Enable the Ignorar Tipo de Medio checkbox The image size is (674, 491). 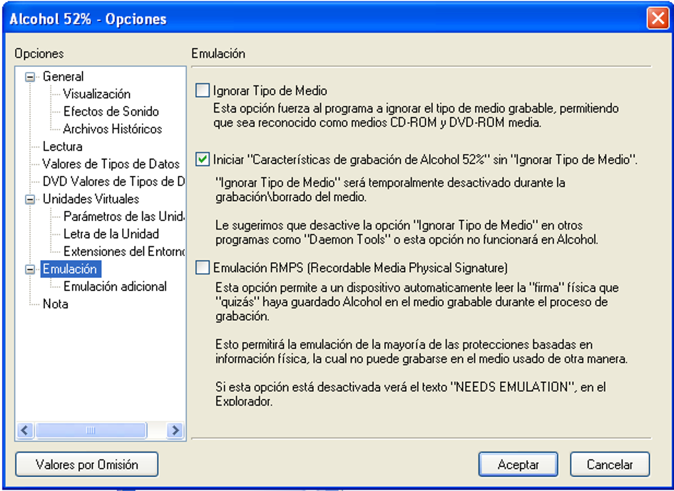[x=203, y=91]
